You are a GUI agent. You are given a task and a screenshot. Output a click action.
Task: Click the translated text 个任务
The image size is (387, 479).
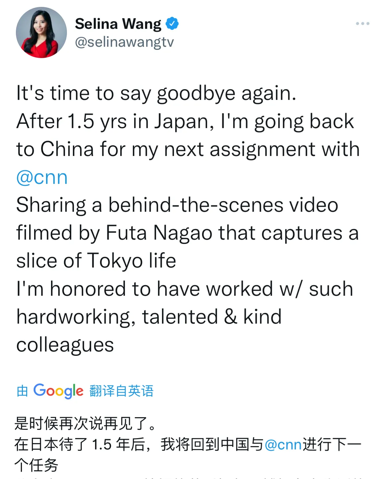pos(36,465)
